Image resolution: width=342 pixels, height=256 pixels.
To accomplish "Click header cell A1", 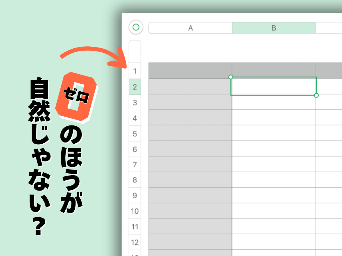I will tap(190, 71).
